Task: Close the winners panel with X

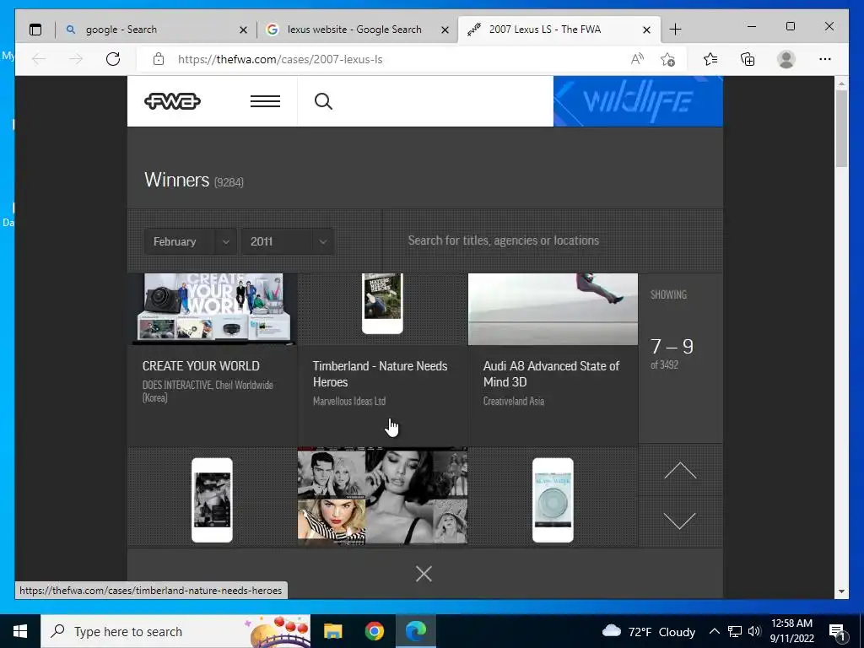Action: click(x=424, y=574)
